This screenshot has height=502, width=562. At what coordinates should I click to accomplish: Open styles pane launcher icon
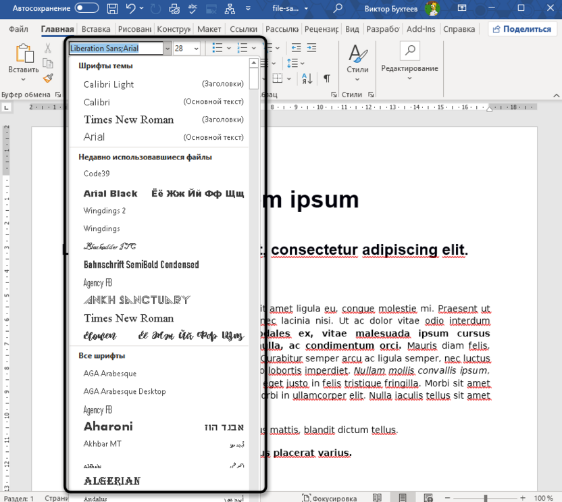click(x=371, y=95)
